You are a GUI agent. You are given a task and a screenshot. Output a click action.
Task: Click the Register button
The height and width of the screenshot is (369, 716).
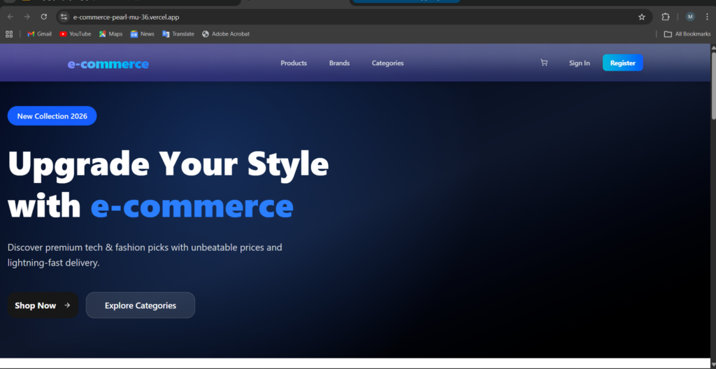pos(623,63)
